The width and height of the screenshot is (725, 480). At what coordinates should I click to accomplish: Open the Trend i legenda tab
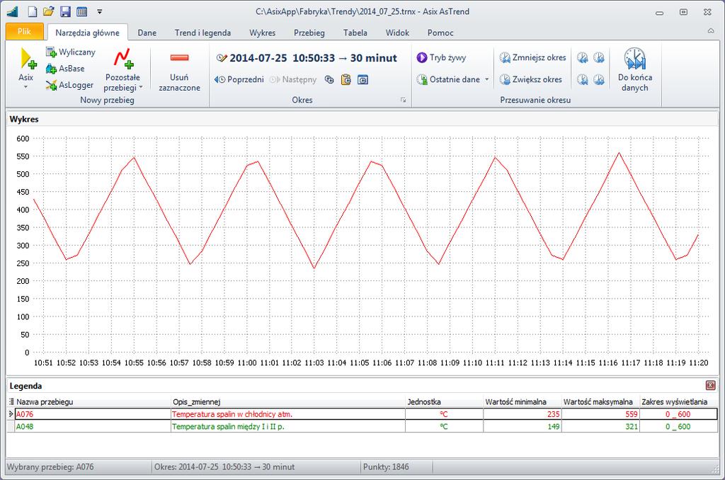point(202,33)
